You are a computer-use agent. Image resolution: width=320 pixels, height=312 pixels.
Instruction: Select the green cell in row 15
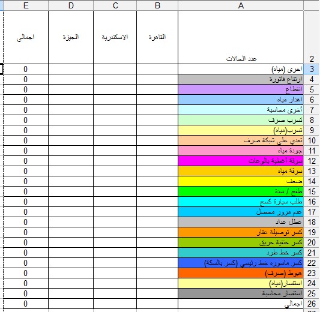[241, 191]
